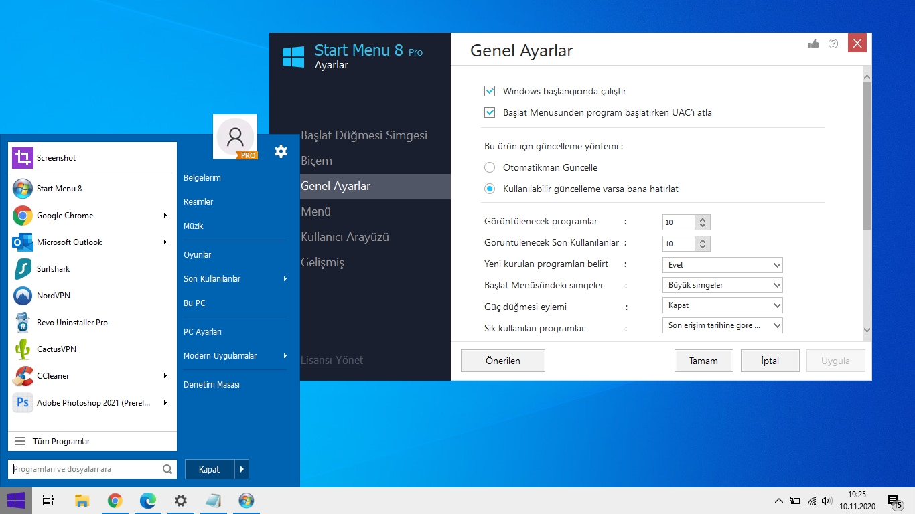
Task: Open Adobe Photoshop 2021 Prerelease
Action: point(87,402)
